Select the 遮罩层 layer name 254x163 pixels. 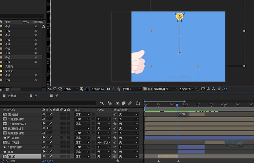[x=15, y=138]
